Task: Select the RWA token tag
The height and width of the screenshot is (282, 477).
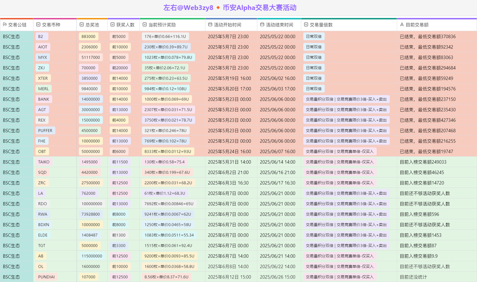Action: [43, 214]
